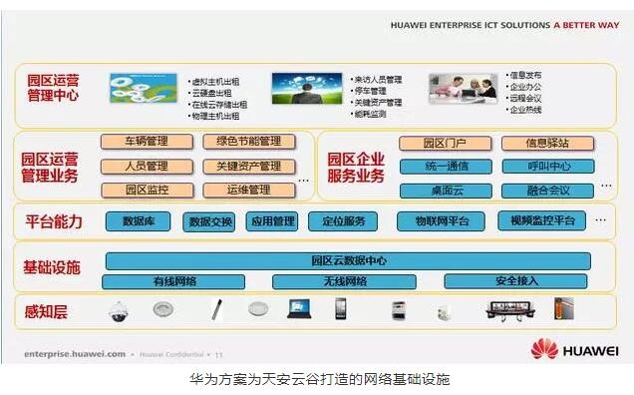Viewport: 634px width, 395px height.
Task: Click the ellipsis beside 融合会议 box
Action: (x=606, y=186)
